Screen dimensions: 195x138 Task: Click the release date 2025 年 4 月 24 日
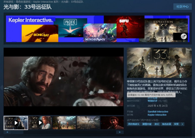click(158, 106)
